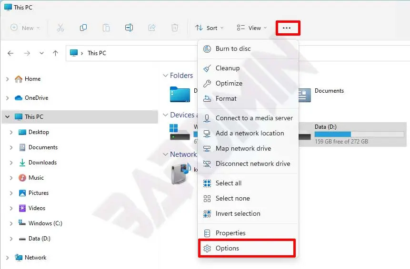Image resolution: width=410 pixels, height=269 pixels.
Task: Collapse the This PC tree node
Action: pyautogui.click(x=7, y=116)
